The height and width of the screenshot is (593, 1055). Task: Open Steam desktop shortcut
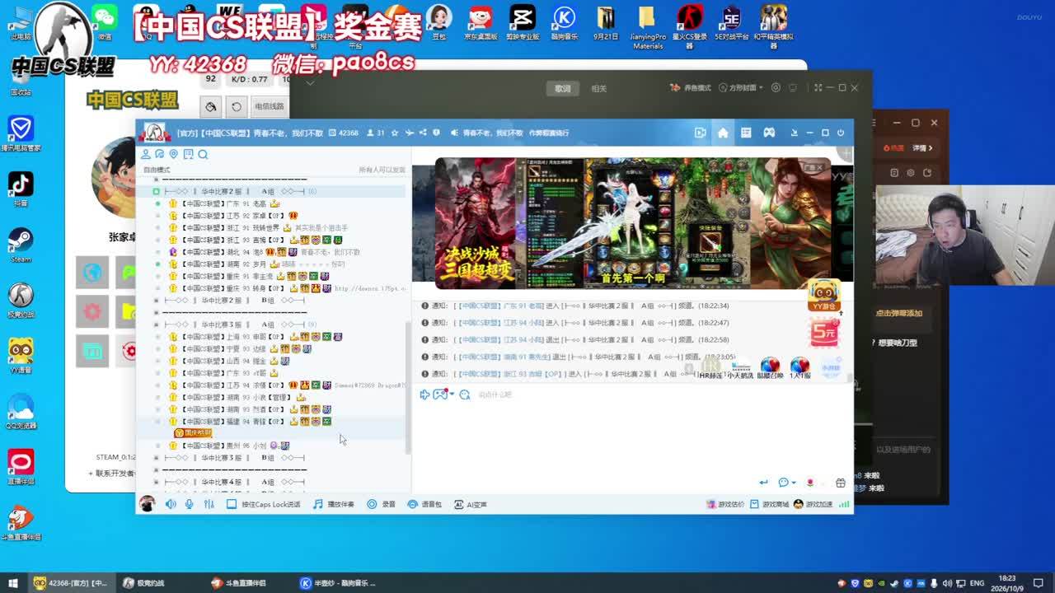pyautogui.click(x=21, y=245)
